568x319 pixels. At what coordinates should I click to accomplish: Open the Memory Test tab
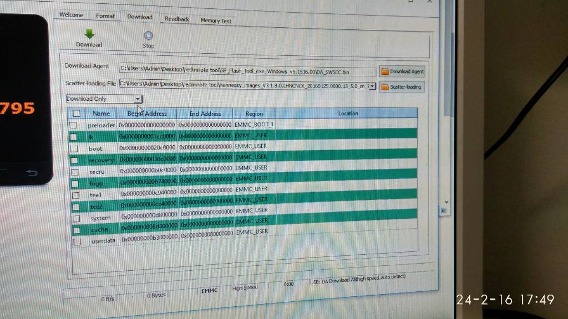pyautogui.click(x=216, y=21)
